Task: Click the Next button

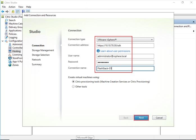Action: tap(141, 118)
